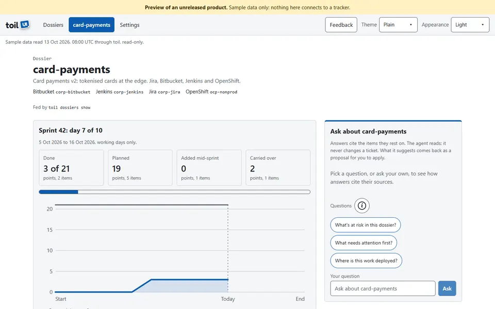The width and height of the screenshot is (495, 309).
Task: Click the sample data read timestamp text
Action: point(74,42)
